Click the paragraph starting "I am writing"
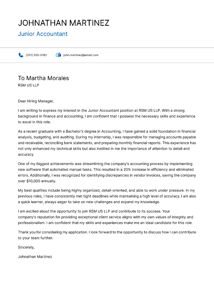Viewport: 214px width, 303px height. 106,116
